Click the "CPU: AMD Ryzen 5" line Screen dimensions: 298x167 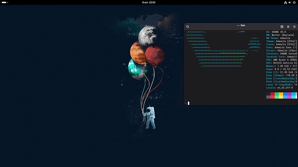[282, 60]
